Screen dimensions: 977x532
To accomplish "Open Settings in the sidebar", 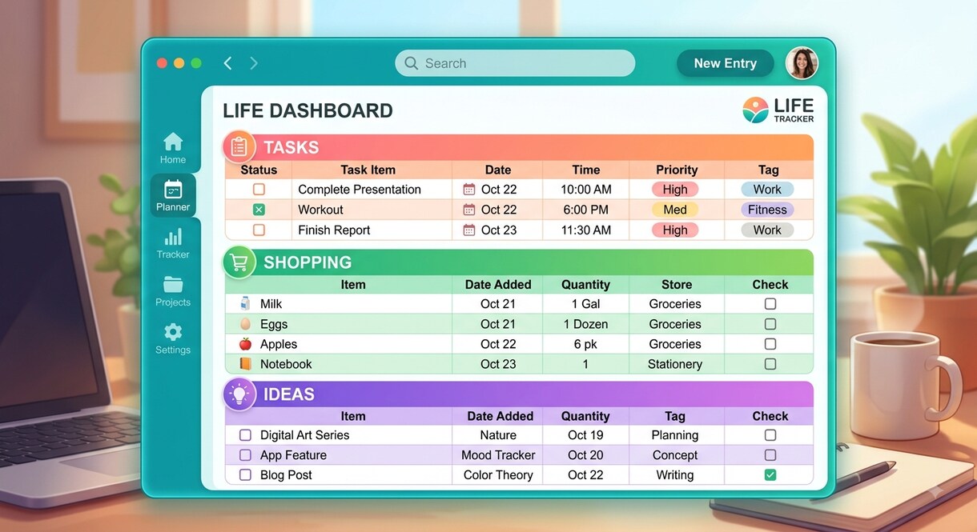I will 173,339.
